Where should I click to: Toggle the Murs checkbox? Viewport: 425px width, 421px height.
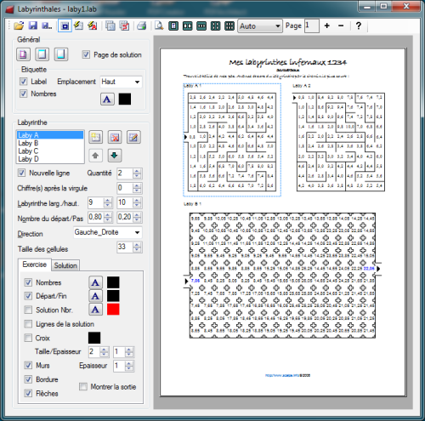pos(28,365)
